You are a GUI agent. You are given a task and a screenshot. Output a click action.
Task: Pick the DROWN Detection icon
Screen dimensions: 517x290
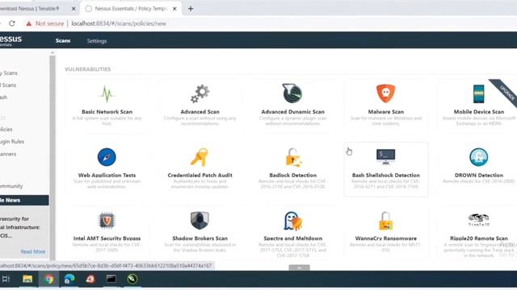(478, 157)
